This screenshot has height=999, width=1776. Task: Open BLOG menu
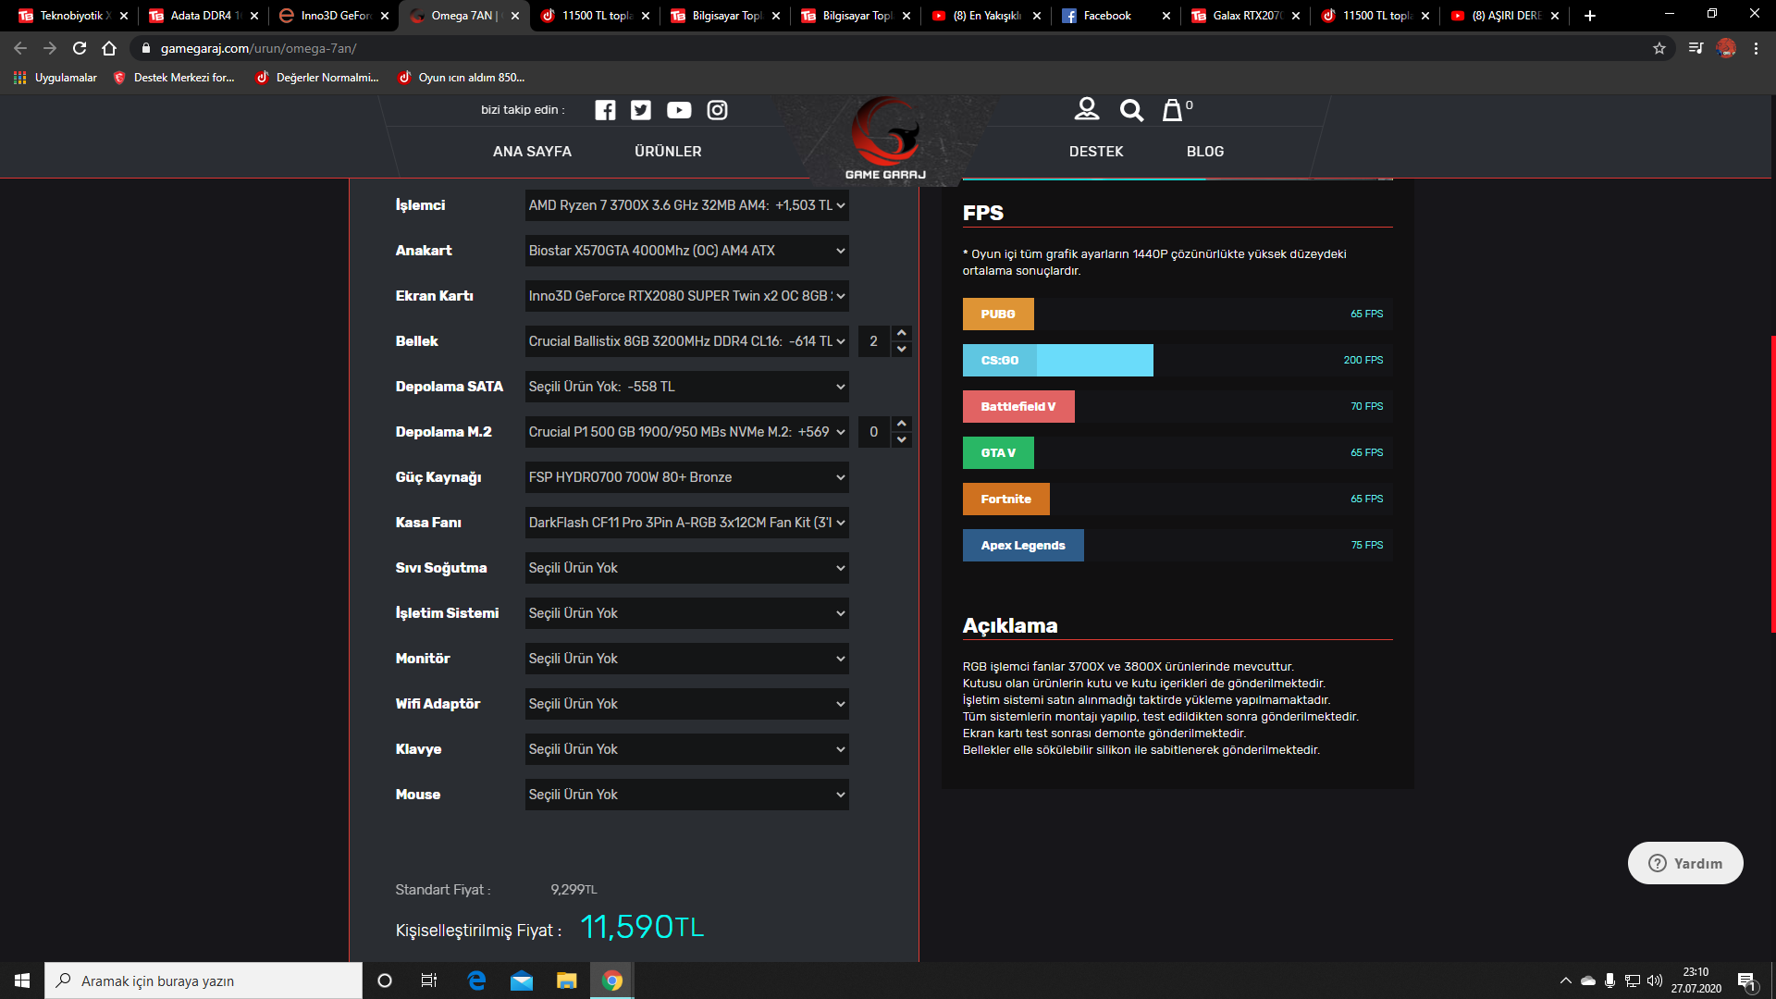1205,152
